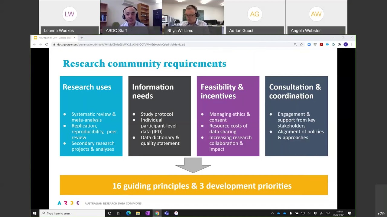Click the teal bars extension icon

(333, 44)
